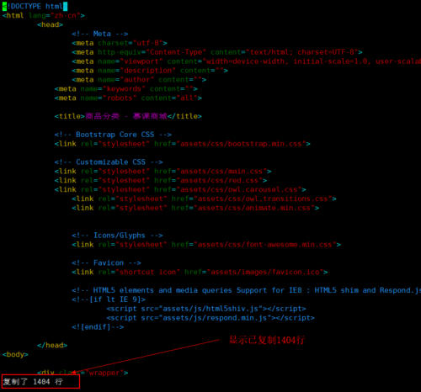This screenshot has width=421, height=392.
Task: Click the title tag text
Action: (x=128, y=116)
